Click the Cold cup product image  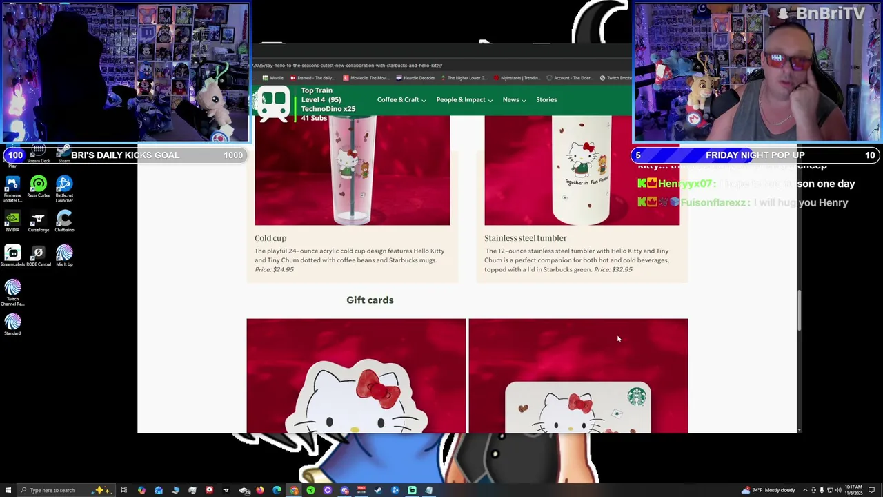[352, 170]
